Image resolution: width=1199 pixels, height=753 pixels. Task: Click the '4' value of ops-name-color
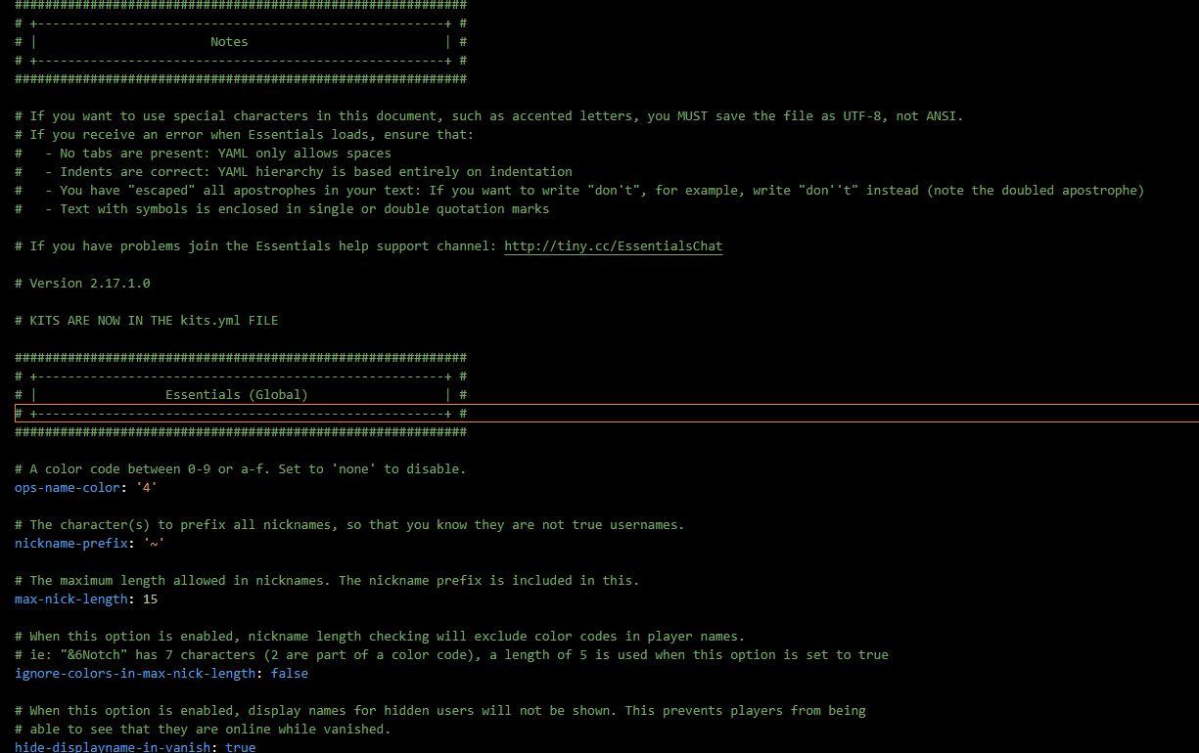147,487
